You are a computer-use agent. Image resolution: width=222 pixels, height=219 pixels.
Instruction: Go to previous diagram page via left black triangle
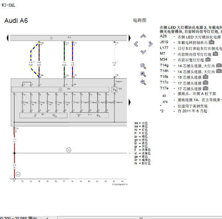[x=7, y=38]
